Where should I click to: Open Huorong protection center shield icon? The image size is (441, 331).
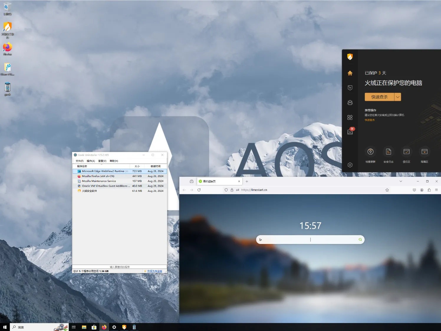click(x=350, y=88)
